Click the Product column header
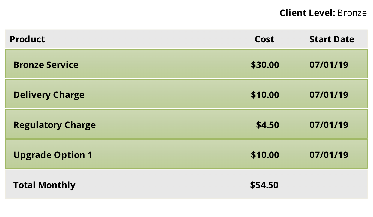The width and height of the screenshot is (373, 217). (27, 39)
